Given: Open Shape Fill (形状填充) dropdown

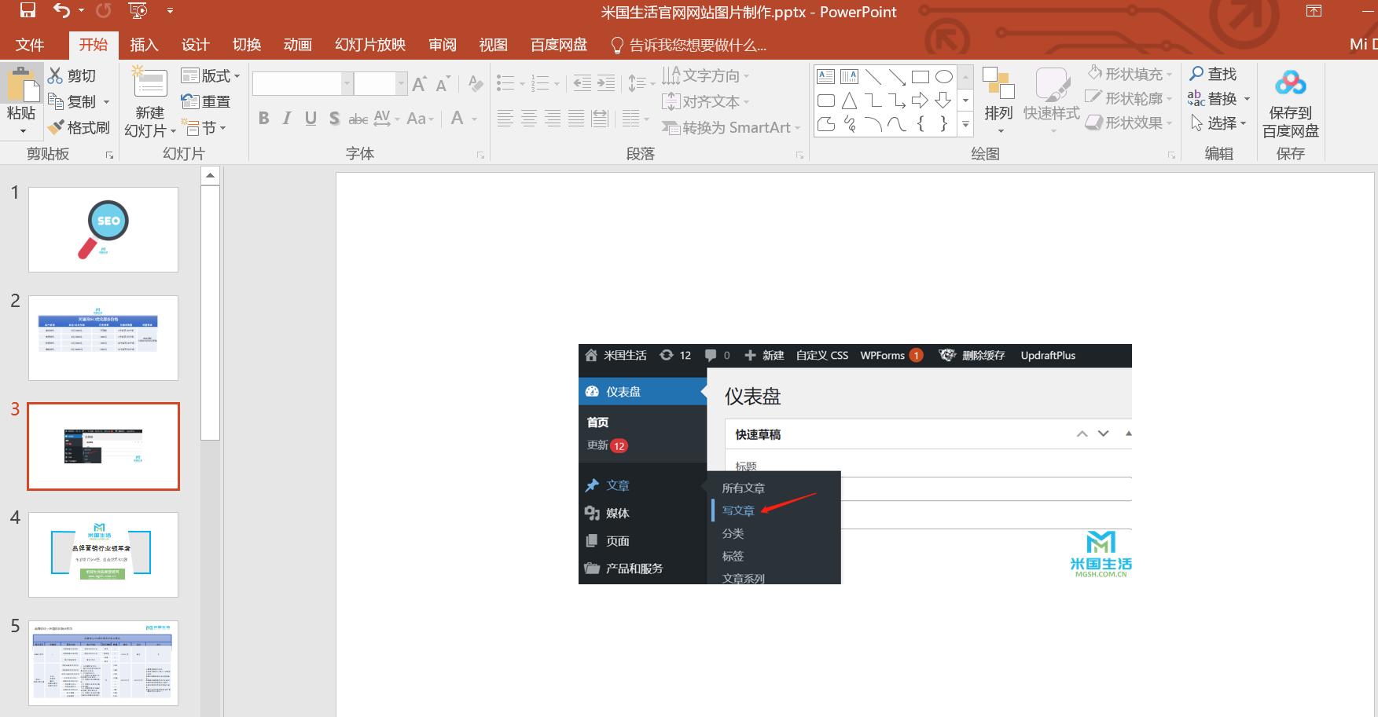Looking at the screenshot, I should pos(1130,74).
